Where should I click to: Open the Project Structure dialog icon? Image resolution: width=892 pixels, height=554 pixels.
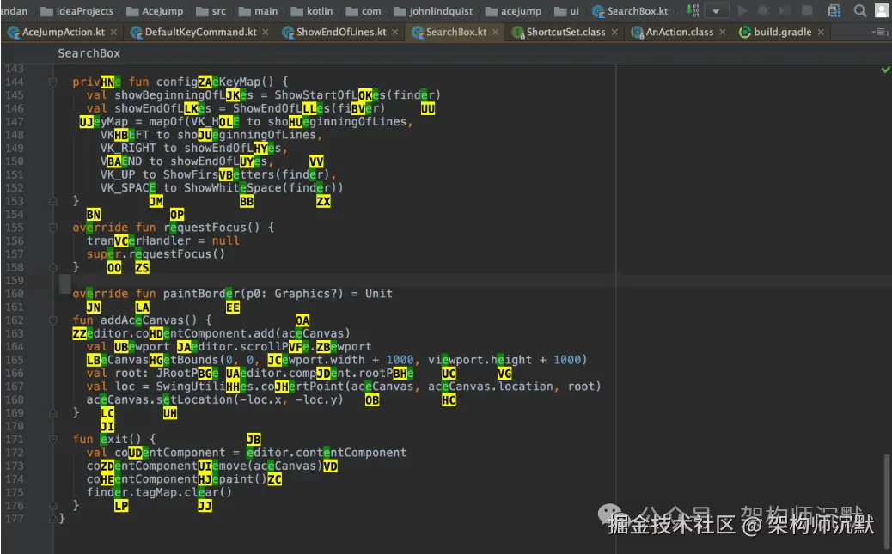[x=834, y=11]
